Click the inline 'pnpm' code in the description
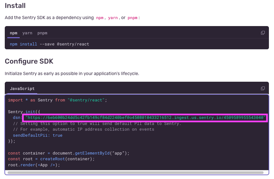 tap(133, 18)
